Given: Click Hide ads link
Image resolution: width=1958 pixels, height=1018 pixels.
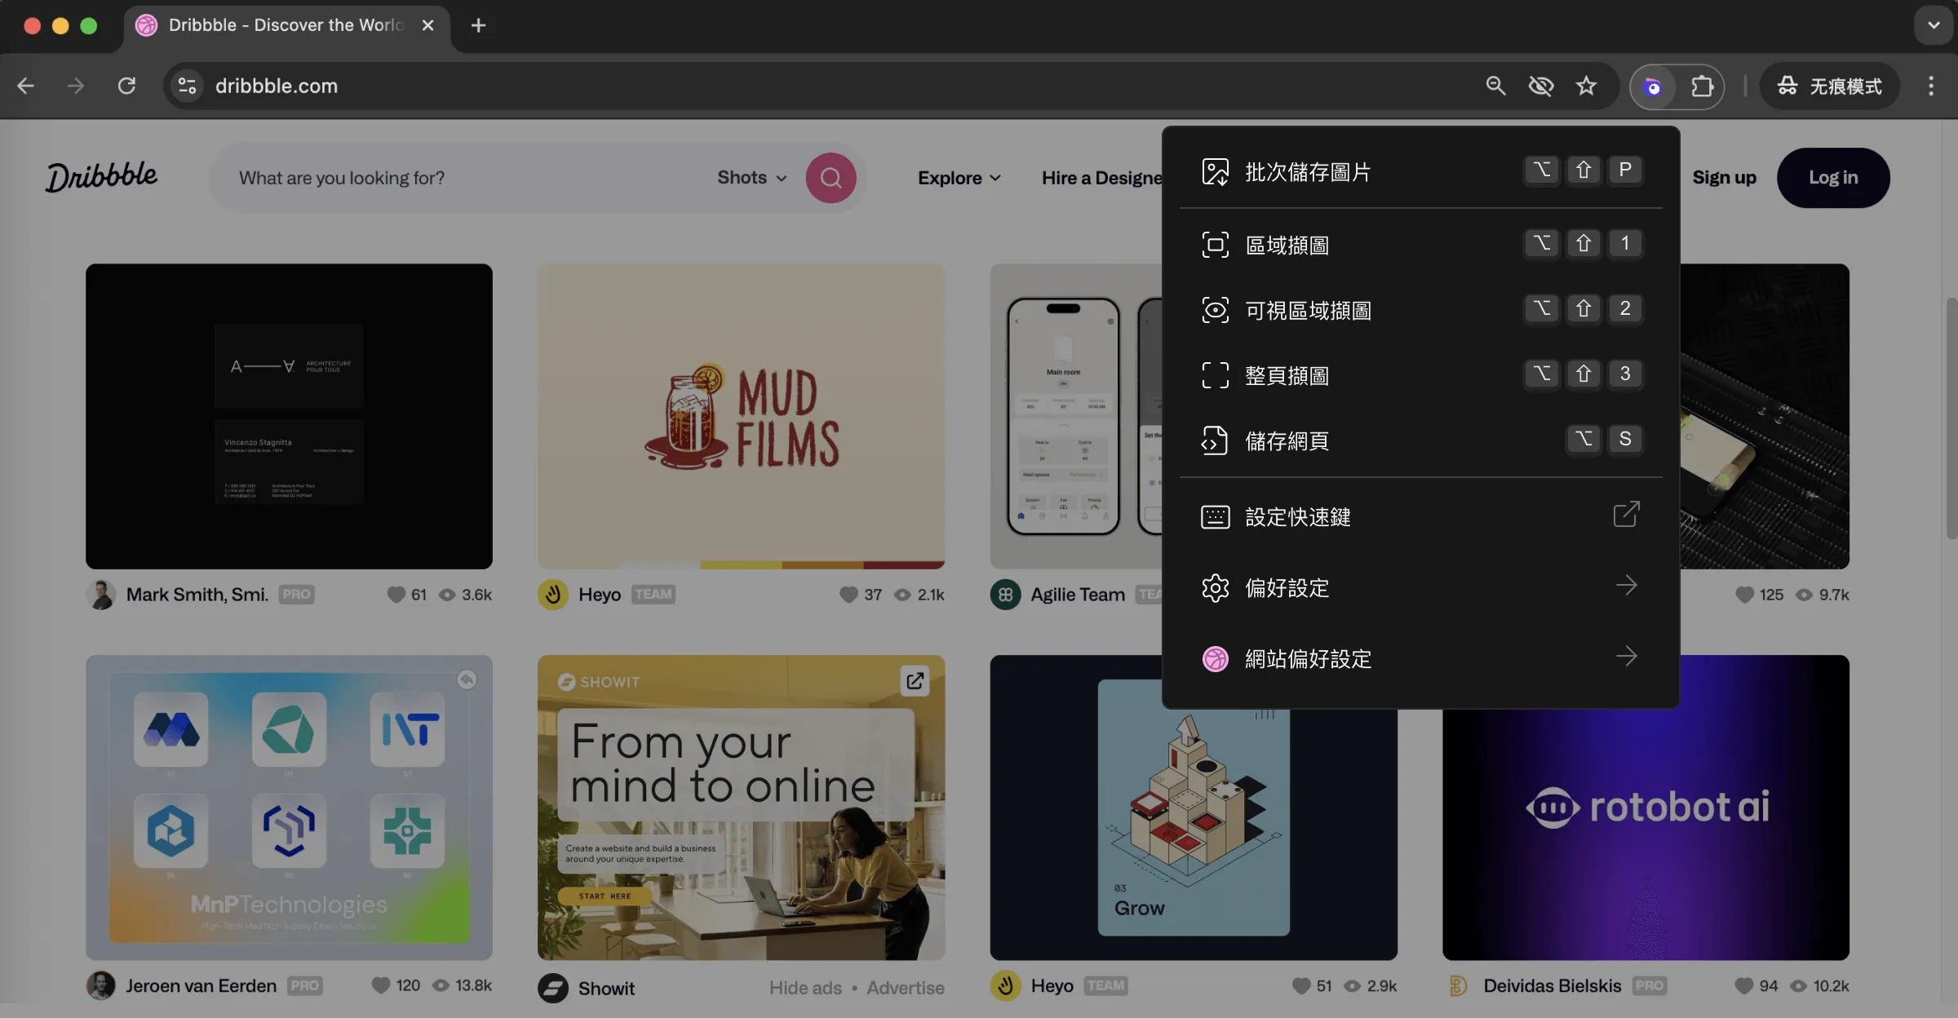Looking at the screenshot, I should coord(805,988).
